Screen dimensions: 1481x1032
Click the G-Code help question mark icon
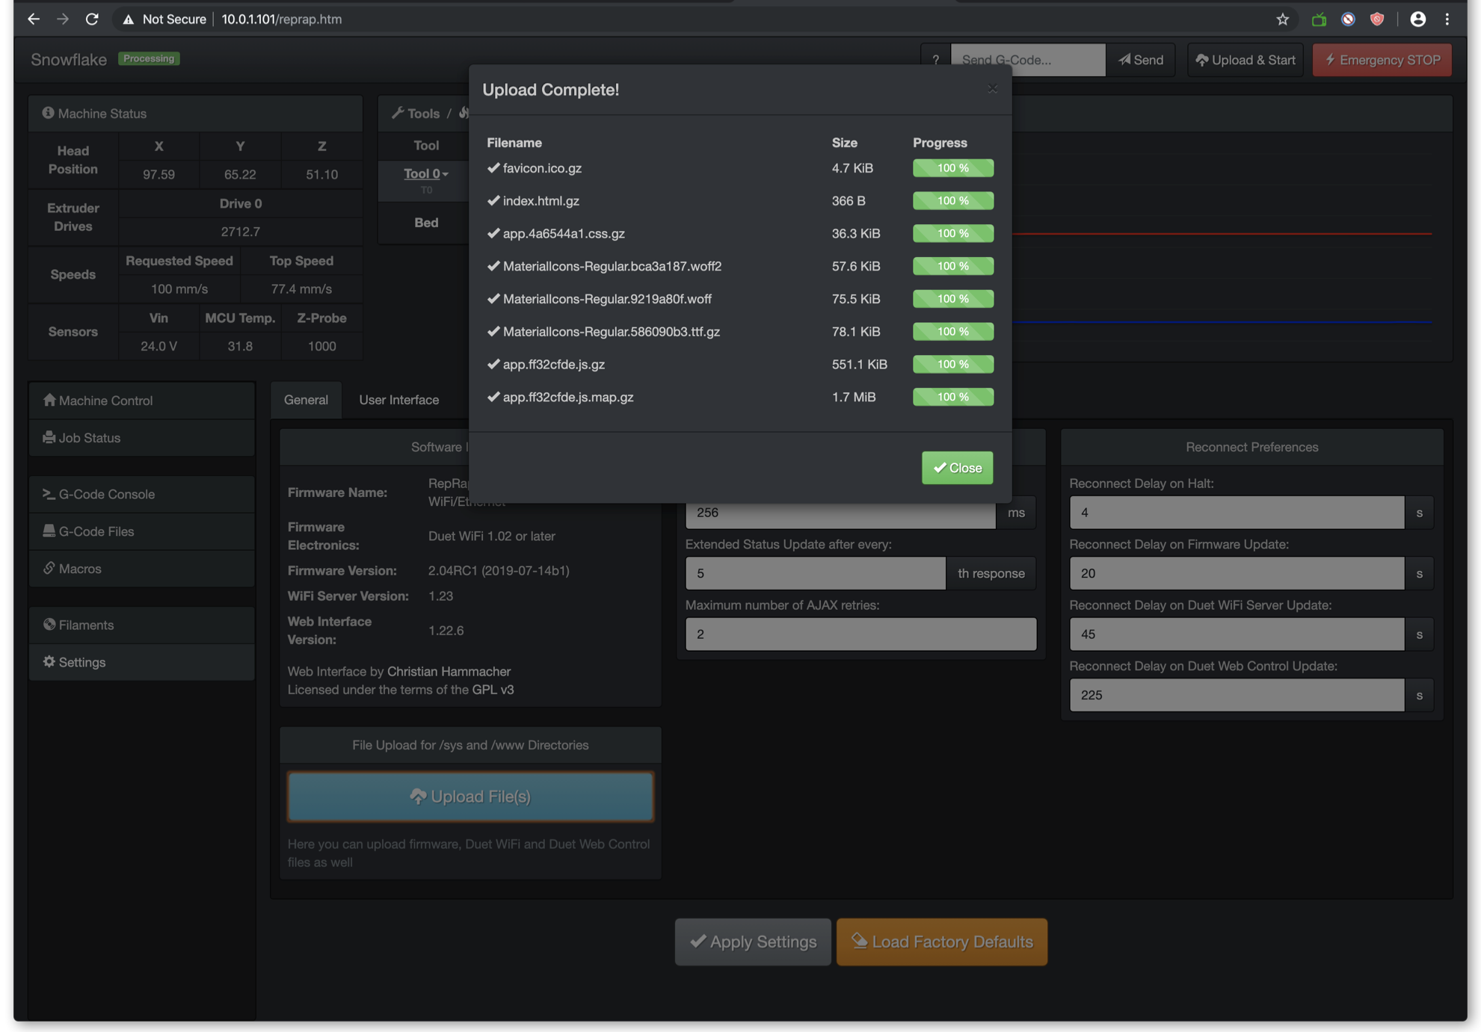point(935,60)
